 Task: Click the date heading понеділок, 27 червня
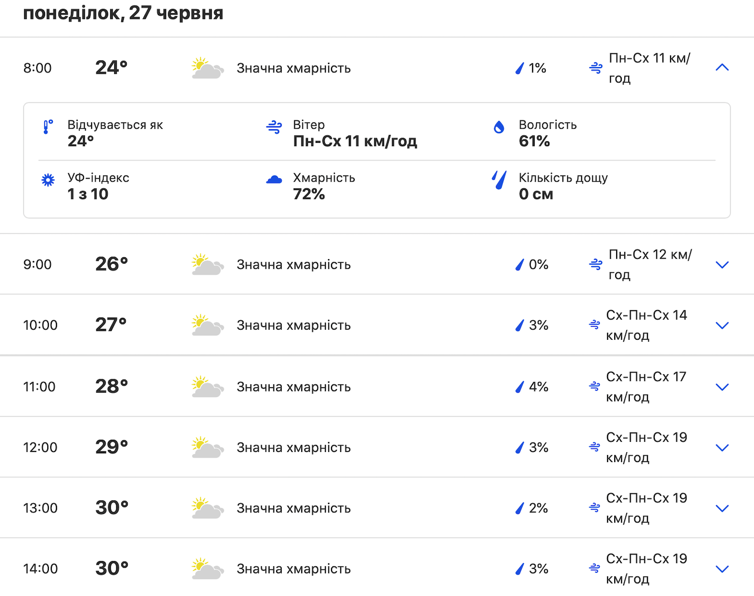pos(123,13)
